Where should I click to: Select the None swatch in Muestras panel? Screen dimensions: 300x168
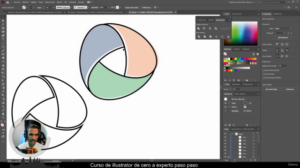225,59
